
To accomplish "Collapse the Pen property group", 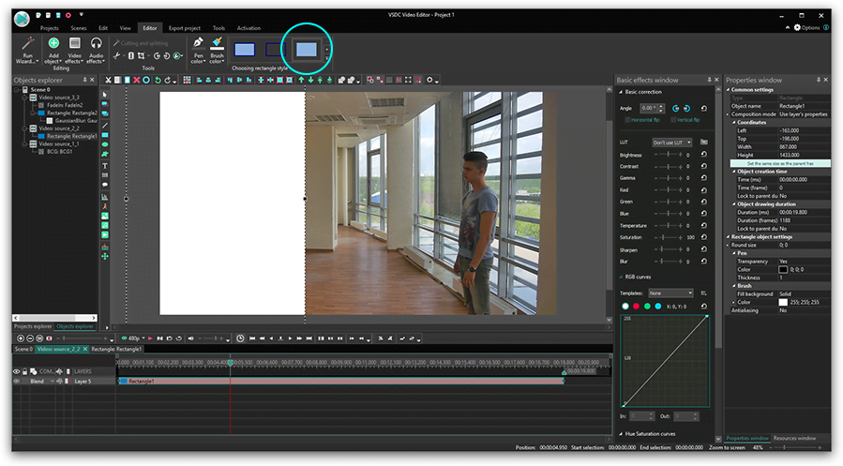I will click(734, 253).
